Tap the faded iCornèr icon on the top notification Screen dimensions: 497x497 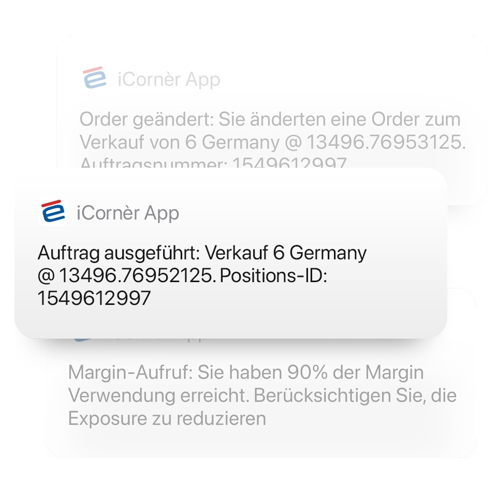[x=95, y=78]
